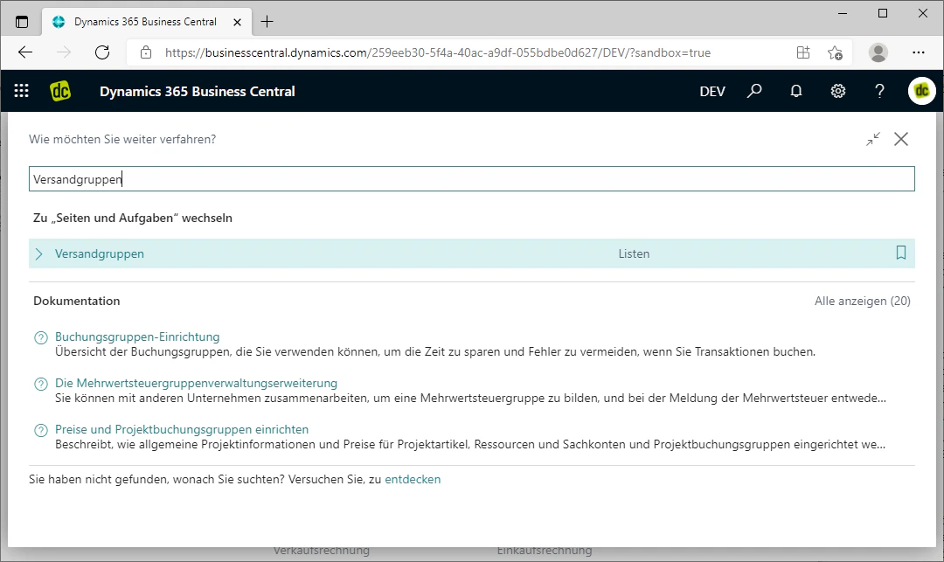Open the search magnifier in header

tap(754, 91)
